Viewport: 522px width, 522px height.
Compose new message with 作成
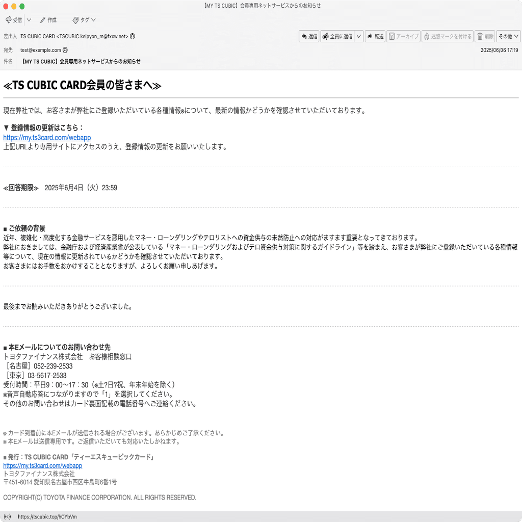[48, 20]
